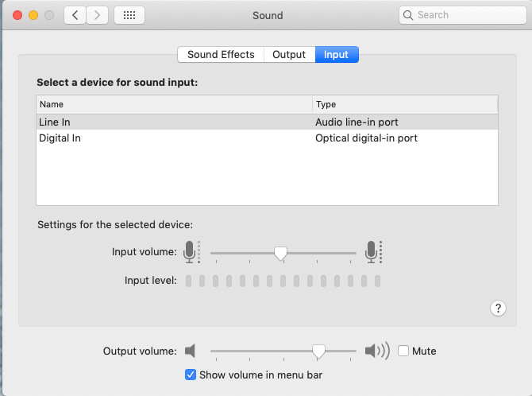Click the loud speaker icon
532x396 pixels.
coord(376,351)
